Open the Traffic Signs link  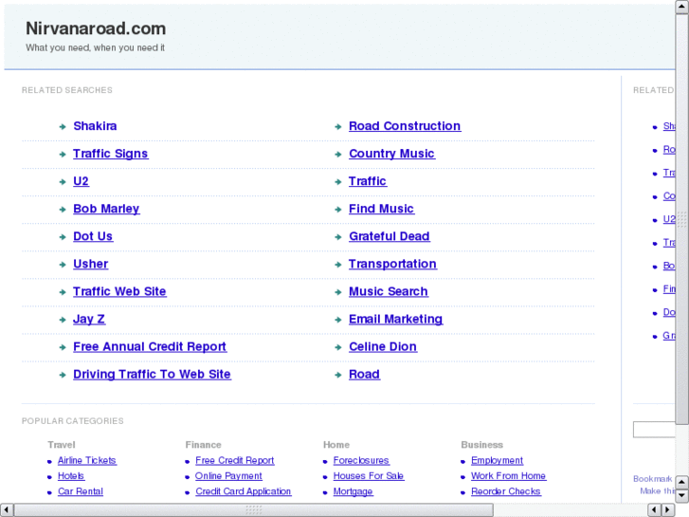111,154
